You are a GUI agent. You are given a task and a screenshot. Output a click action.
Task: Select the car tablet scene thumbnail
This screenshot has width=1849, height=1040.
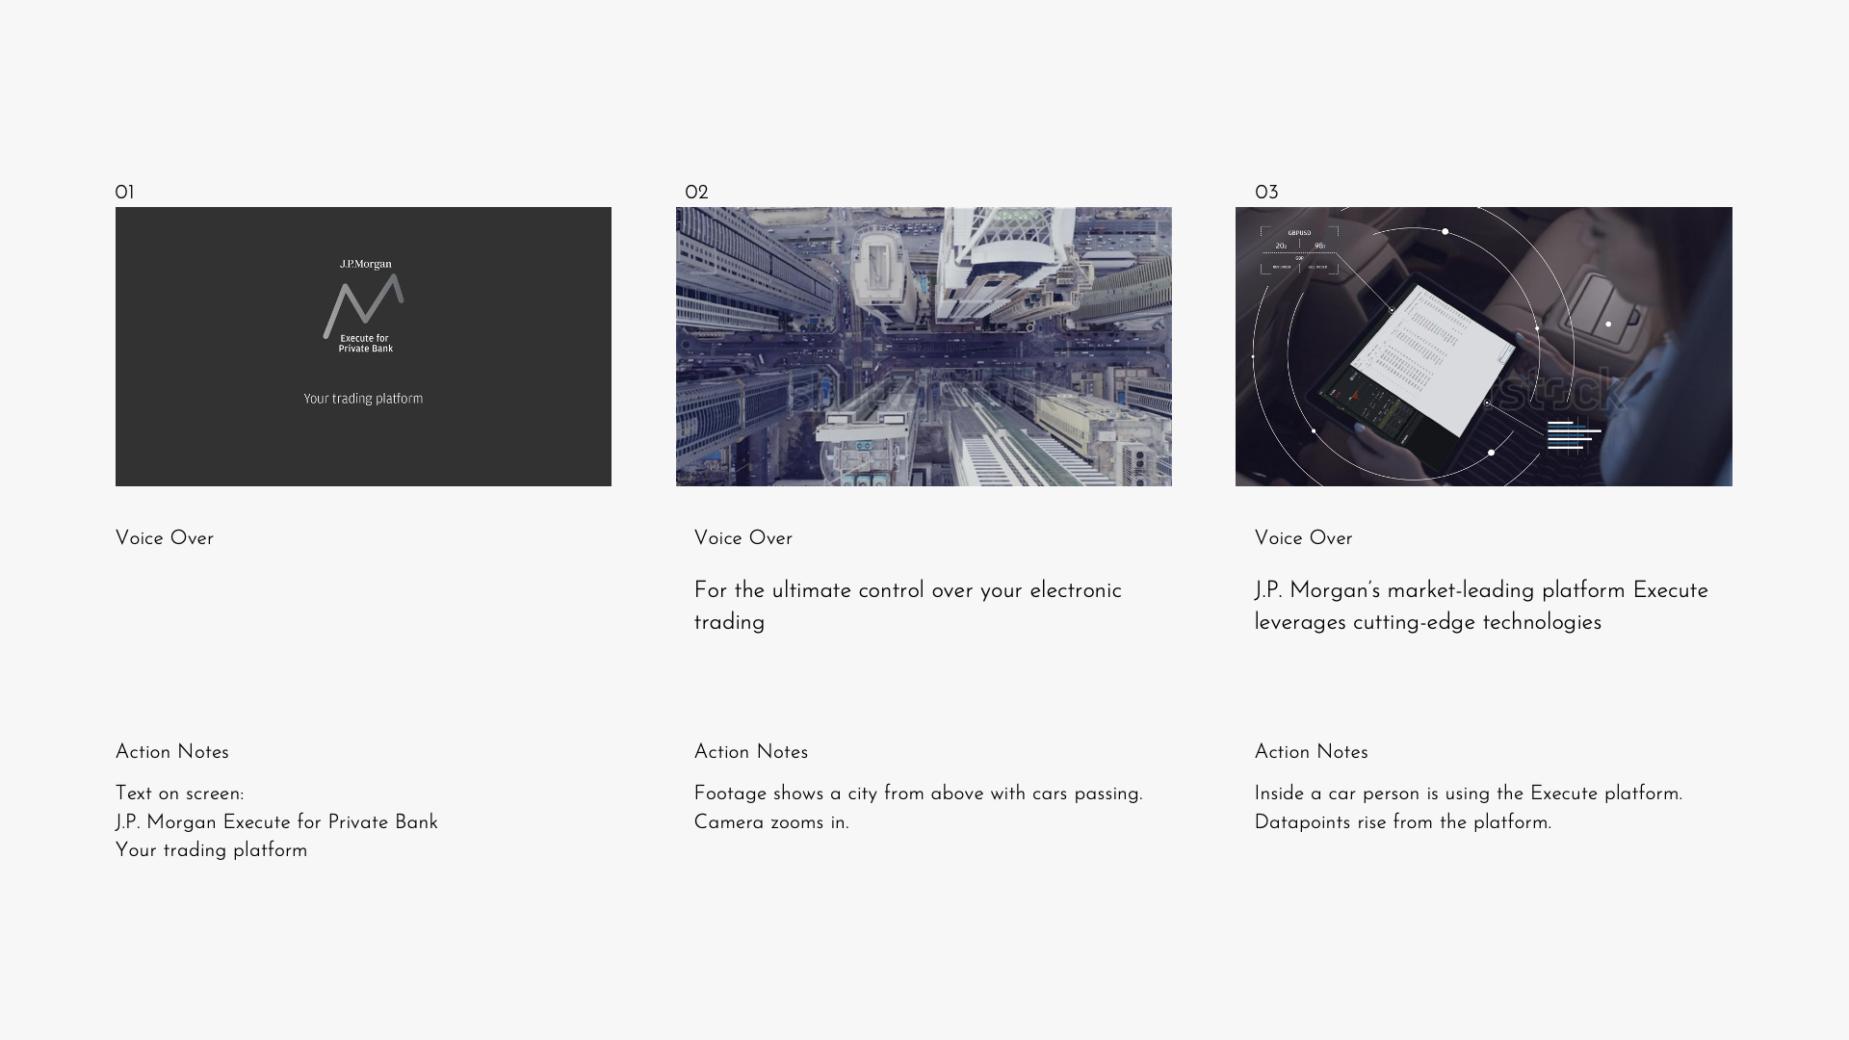[x=1483, y=347]
